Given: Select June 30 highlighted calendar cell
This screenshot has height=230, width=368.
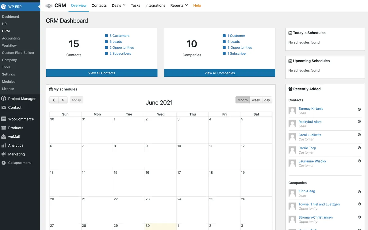Looking at the screenshot, I should click(x=161, y=226).
